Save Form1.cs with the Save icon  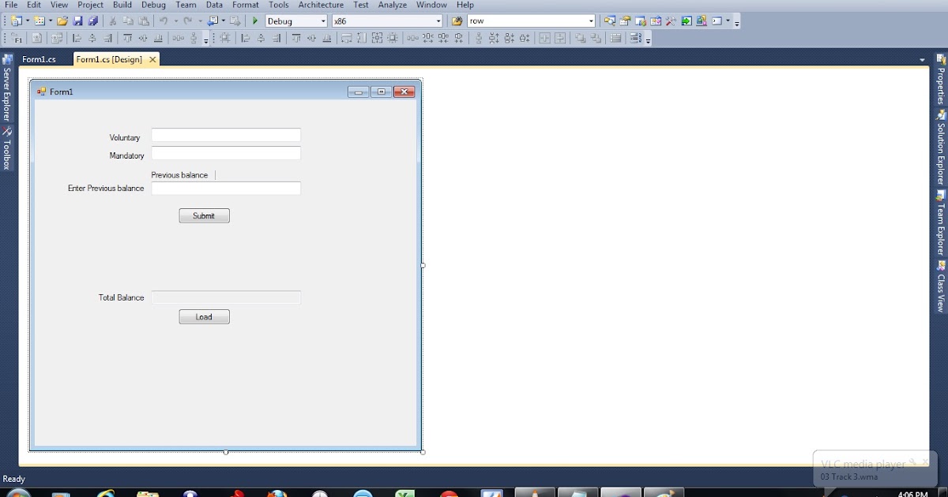point(78,21)
